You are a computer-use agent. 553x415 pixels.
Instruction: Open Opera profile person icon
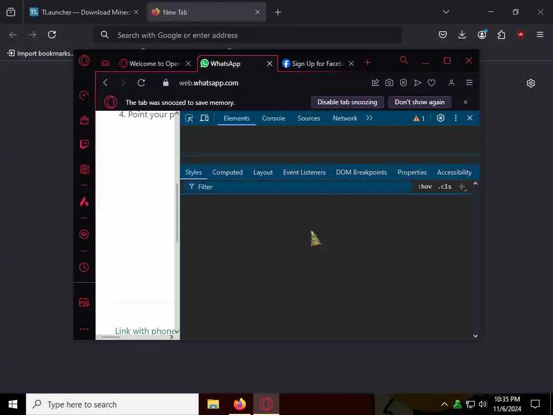(451, 83)
